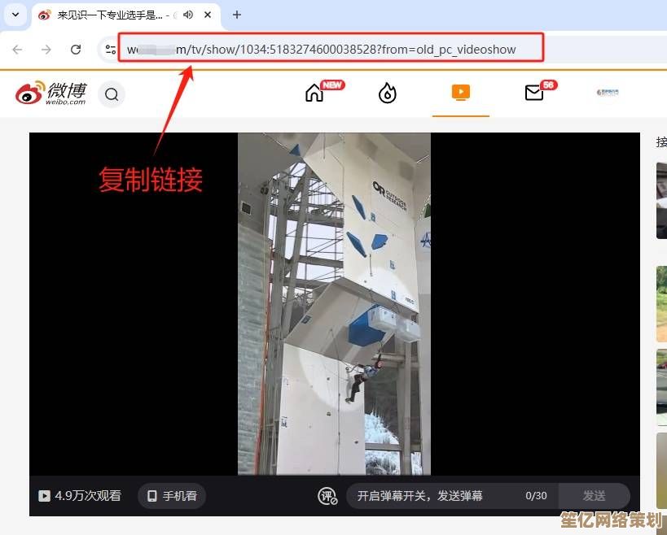
Task: Open the Weibo search icon
Action: (112, 94)
